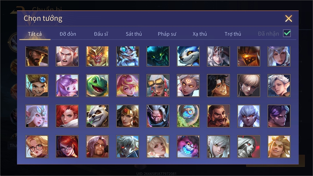Select the Tất cả tab
The width and height of the screenshot is (313, 176).
coord(35,34)
